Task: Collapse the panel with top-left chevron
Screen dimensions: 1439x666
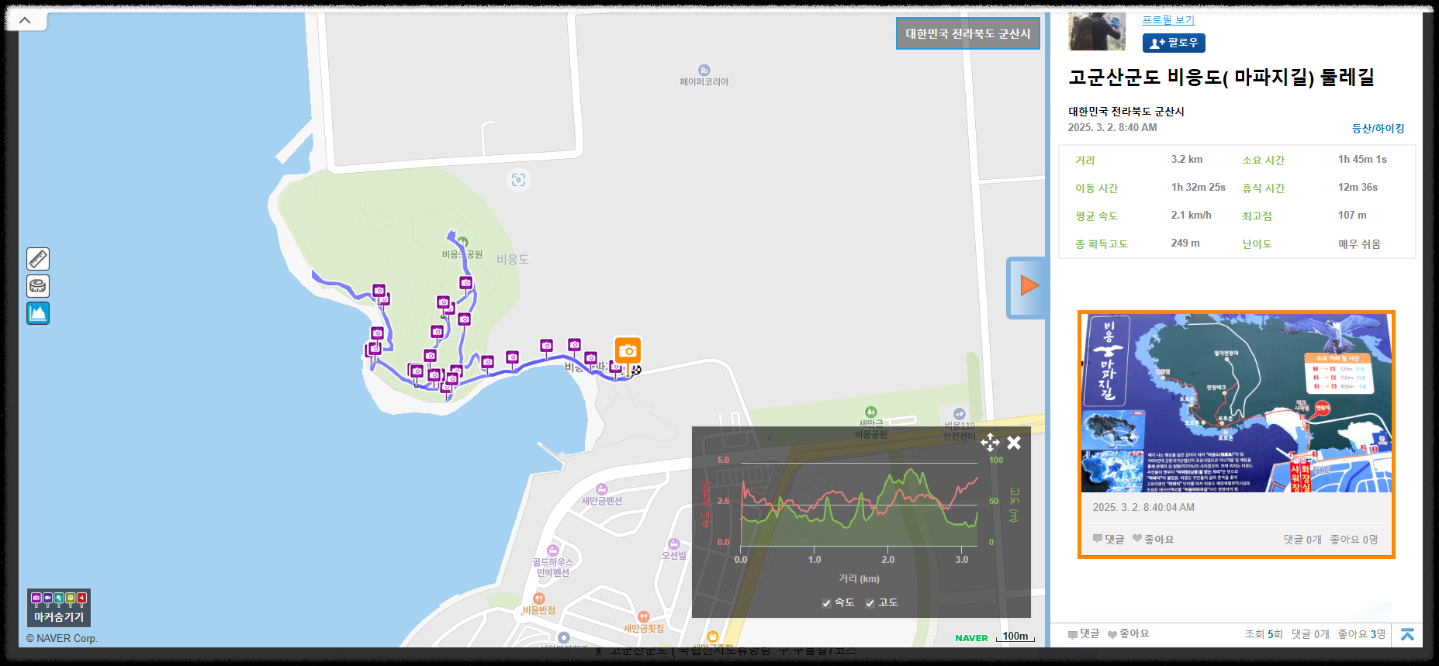Action: click(x=26, y=20)
